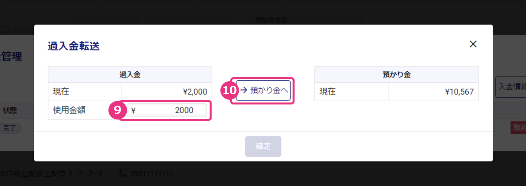Click the 完了 status badge
Image resolution: width=526 pixels, height=186 pixels.
(x=10, y=128)
